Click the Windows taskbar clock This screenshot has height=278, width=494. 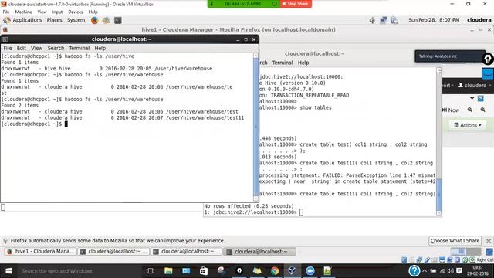(478, 271)
